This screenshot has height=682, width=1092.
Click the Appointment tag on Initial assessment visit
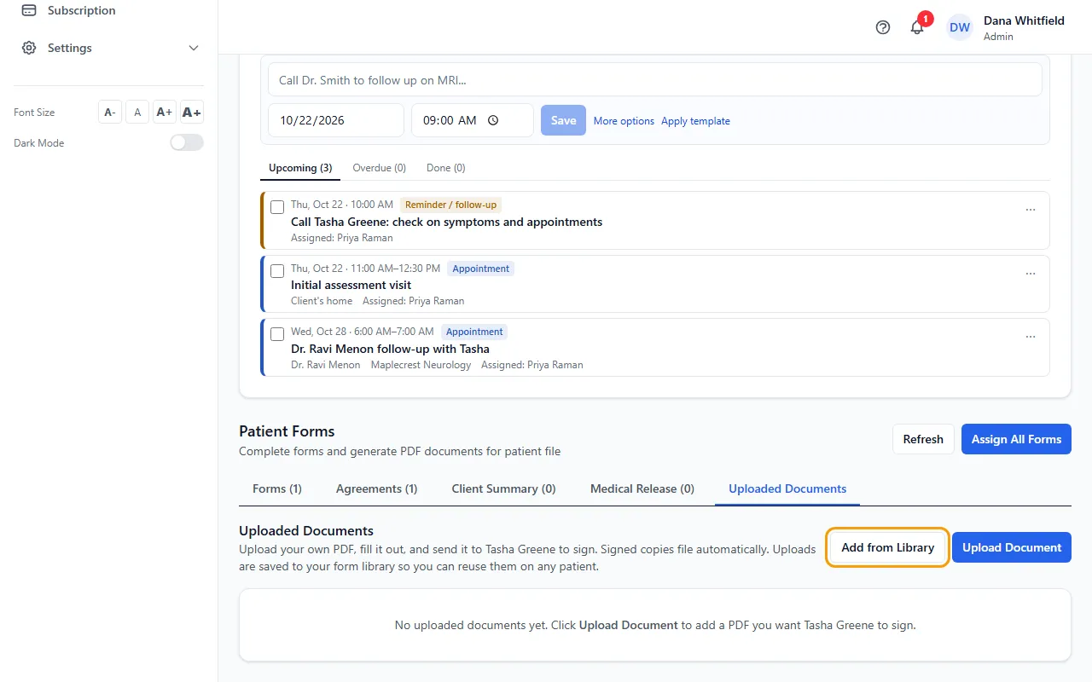pyautogui.click(x=481, y=269)
